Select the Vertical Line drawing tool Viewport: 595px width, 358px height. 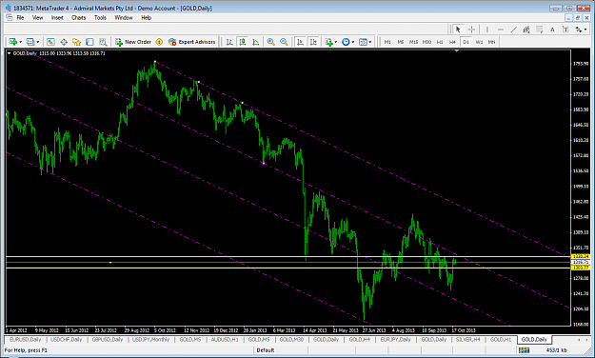(487, 30)
